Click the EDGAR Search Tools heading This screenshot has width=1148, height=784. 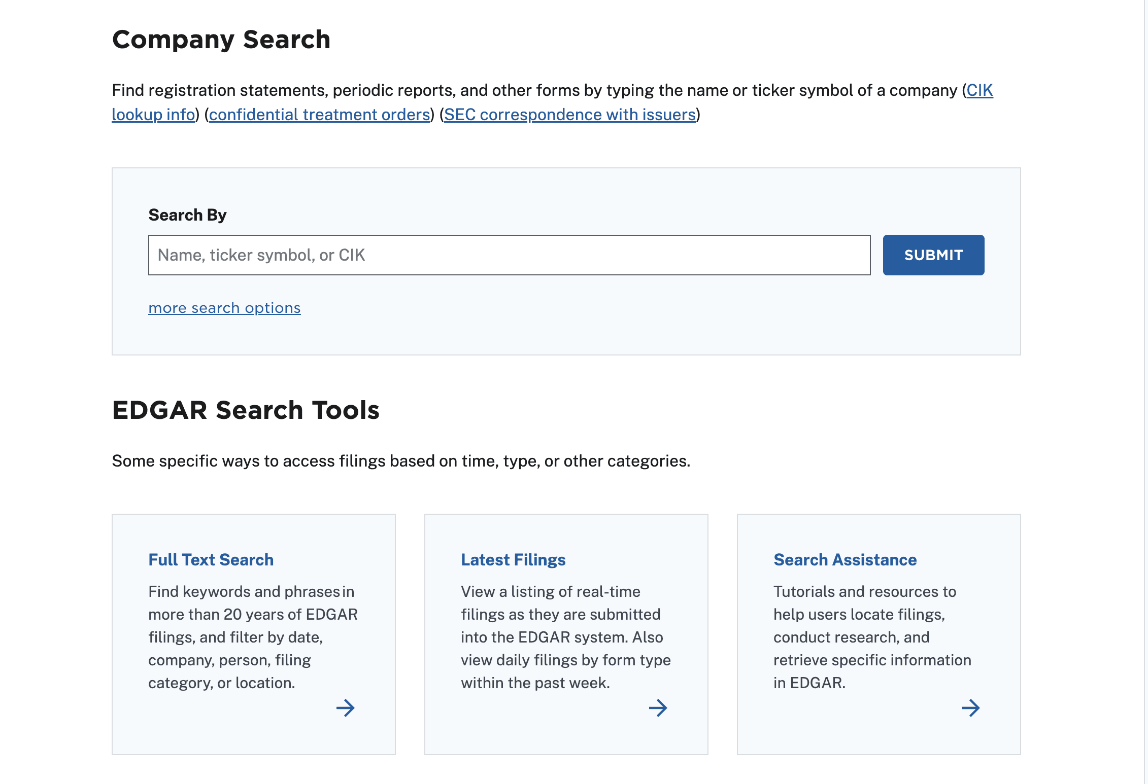coord(246,410)
